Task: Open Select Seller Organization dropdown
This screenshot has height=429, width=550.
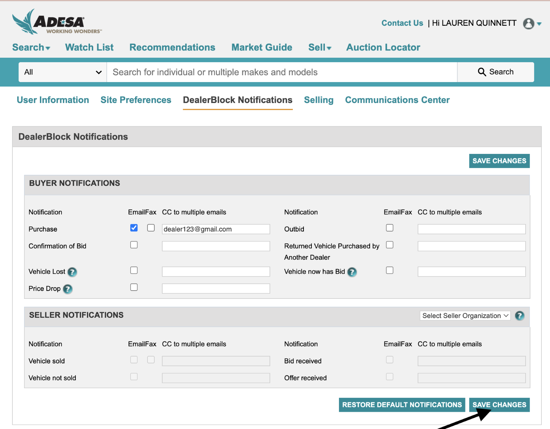Action: [x=465, y=316]
